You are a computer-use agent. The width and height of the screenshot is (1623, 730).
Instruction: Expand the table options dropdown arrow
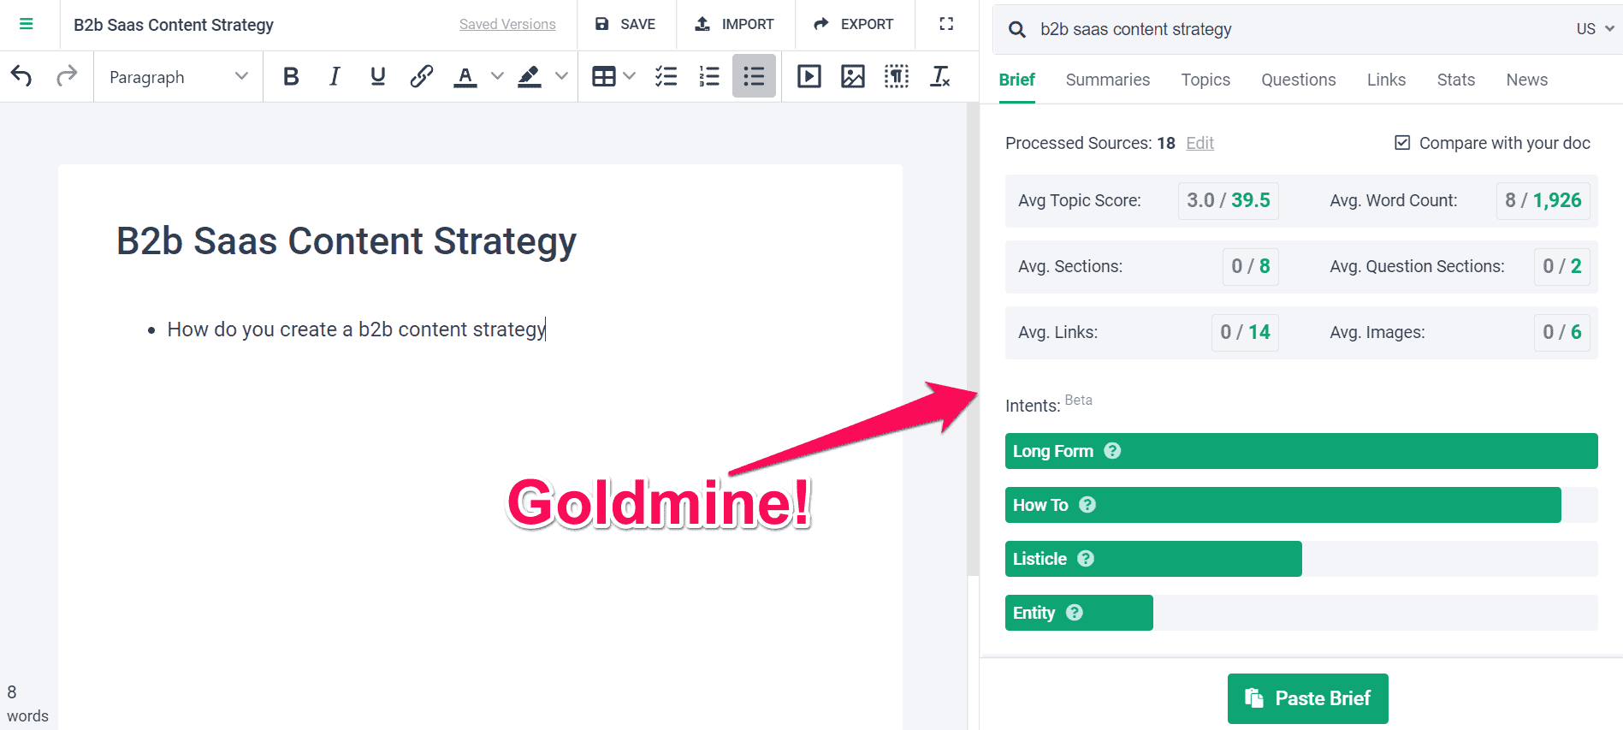(x=630, y=77)
